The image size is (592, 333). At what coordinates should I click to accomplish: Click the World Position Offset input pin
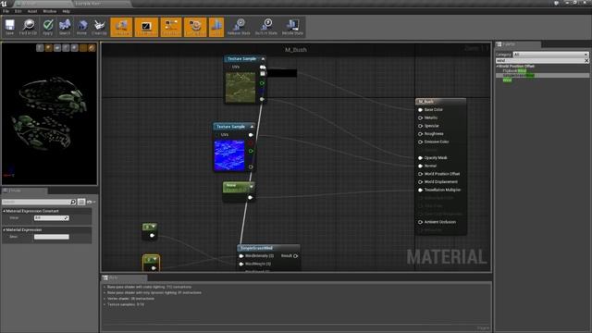point(420,174)
